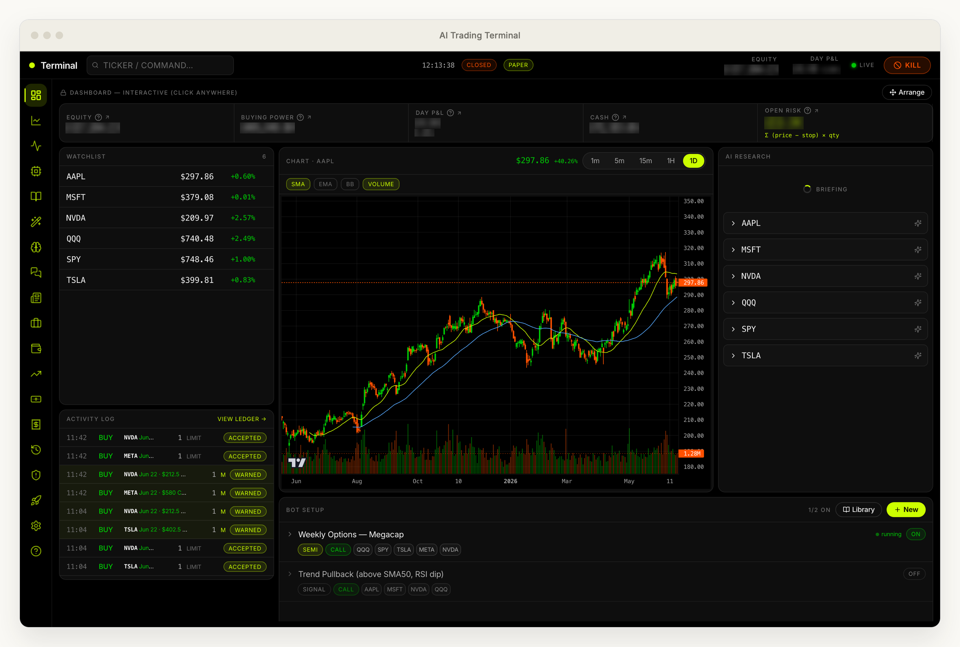Toggle the PAPER trading mode pill
The width and height of the screenshot is (960, 647).
click(518, 65)
